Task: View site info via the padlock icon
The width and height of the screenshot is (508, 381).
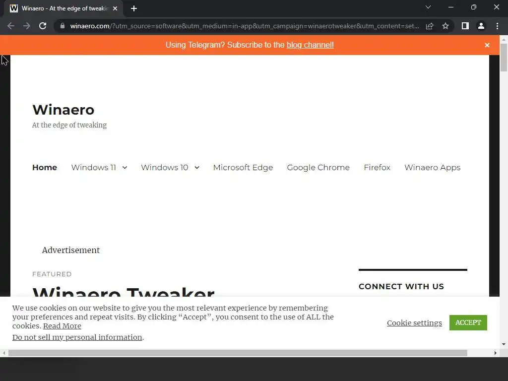Action: click(x=63, y=26)
